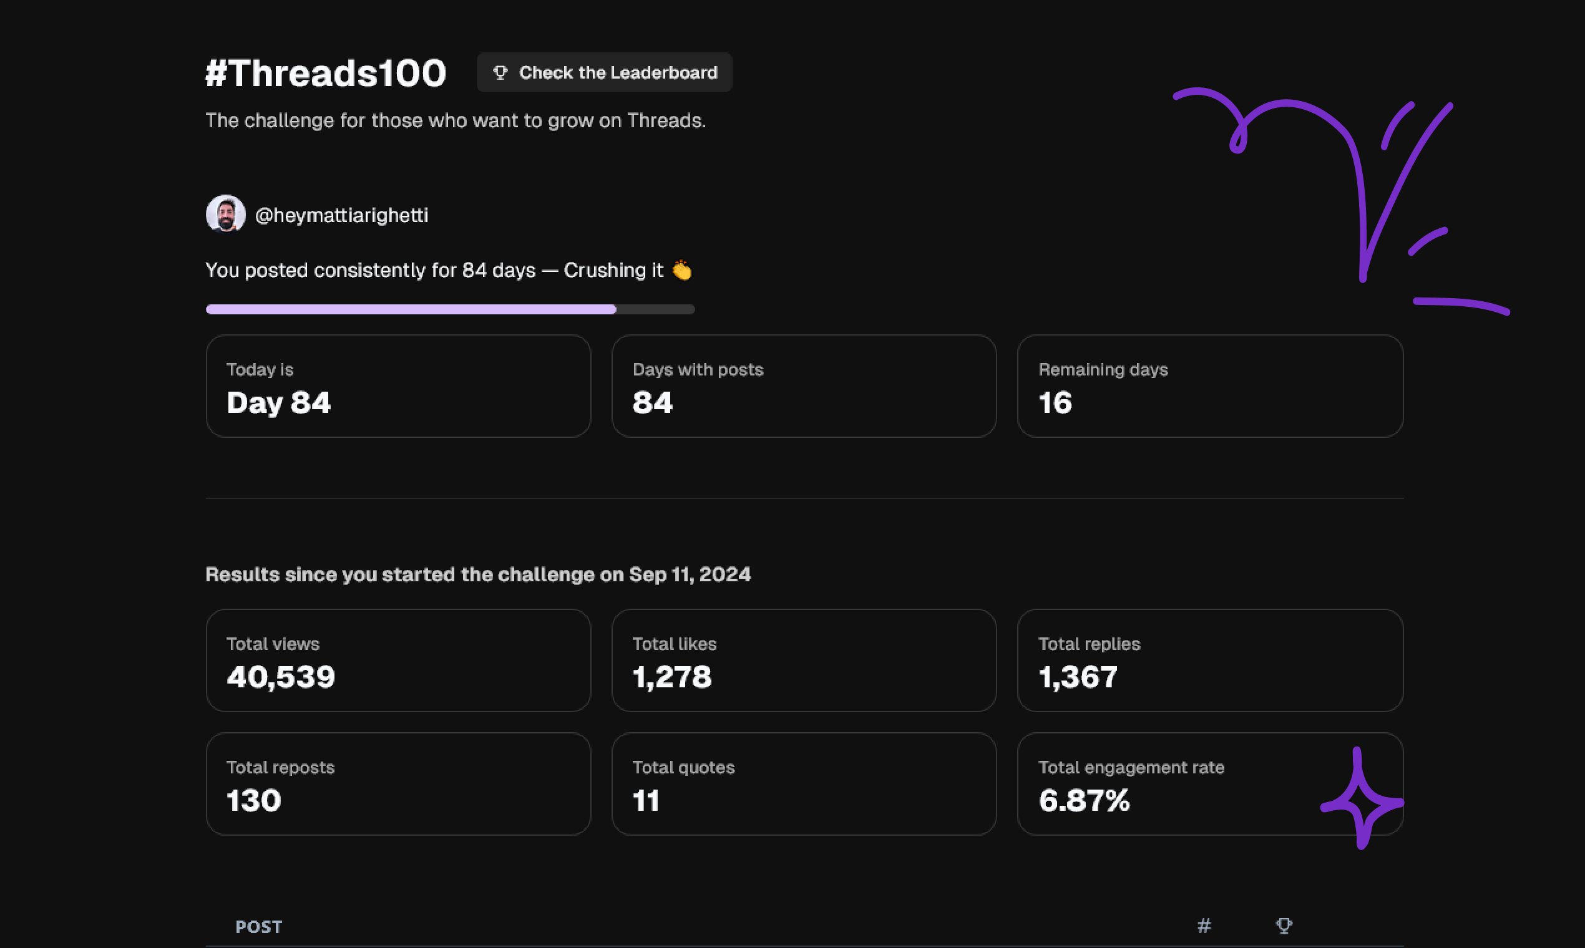Click the @heymattiarighetti profile avatar
Image resolution: width=1585 pixels, height=948 pixels.
[x=225, y=214]
